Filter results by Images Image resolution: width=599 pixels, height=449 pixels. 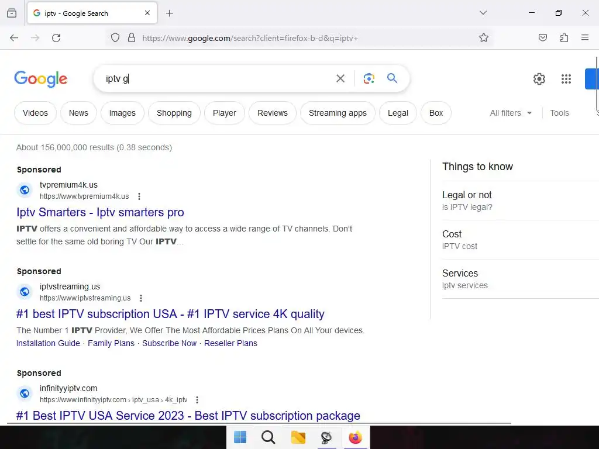(x=122, y=113)
